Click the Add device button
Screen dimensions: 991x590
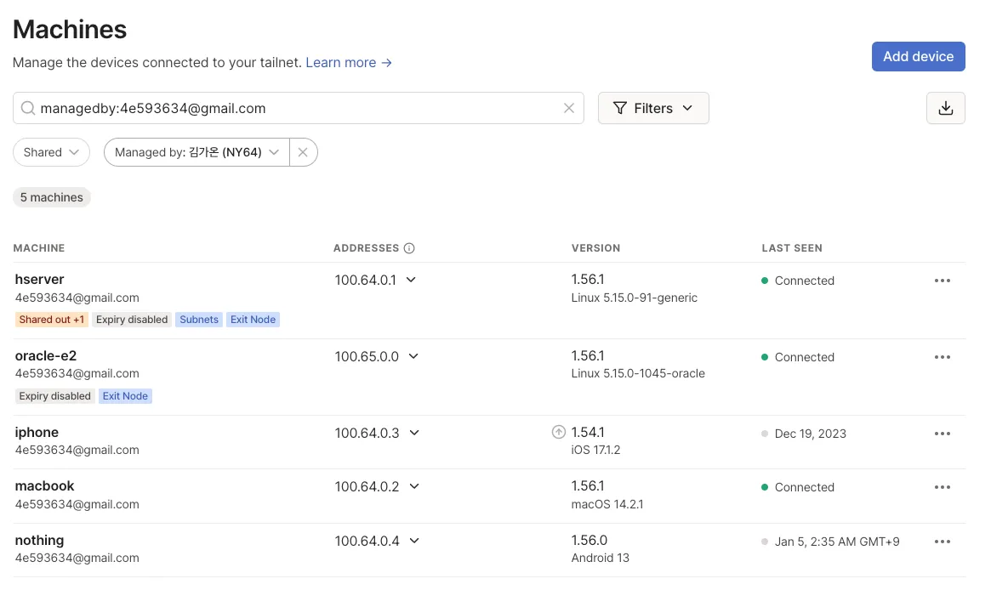pos(918,56)
